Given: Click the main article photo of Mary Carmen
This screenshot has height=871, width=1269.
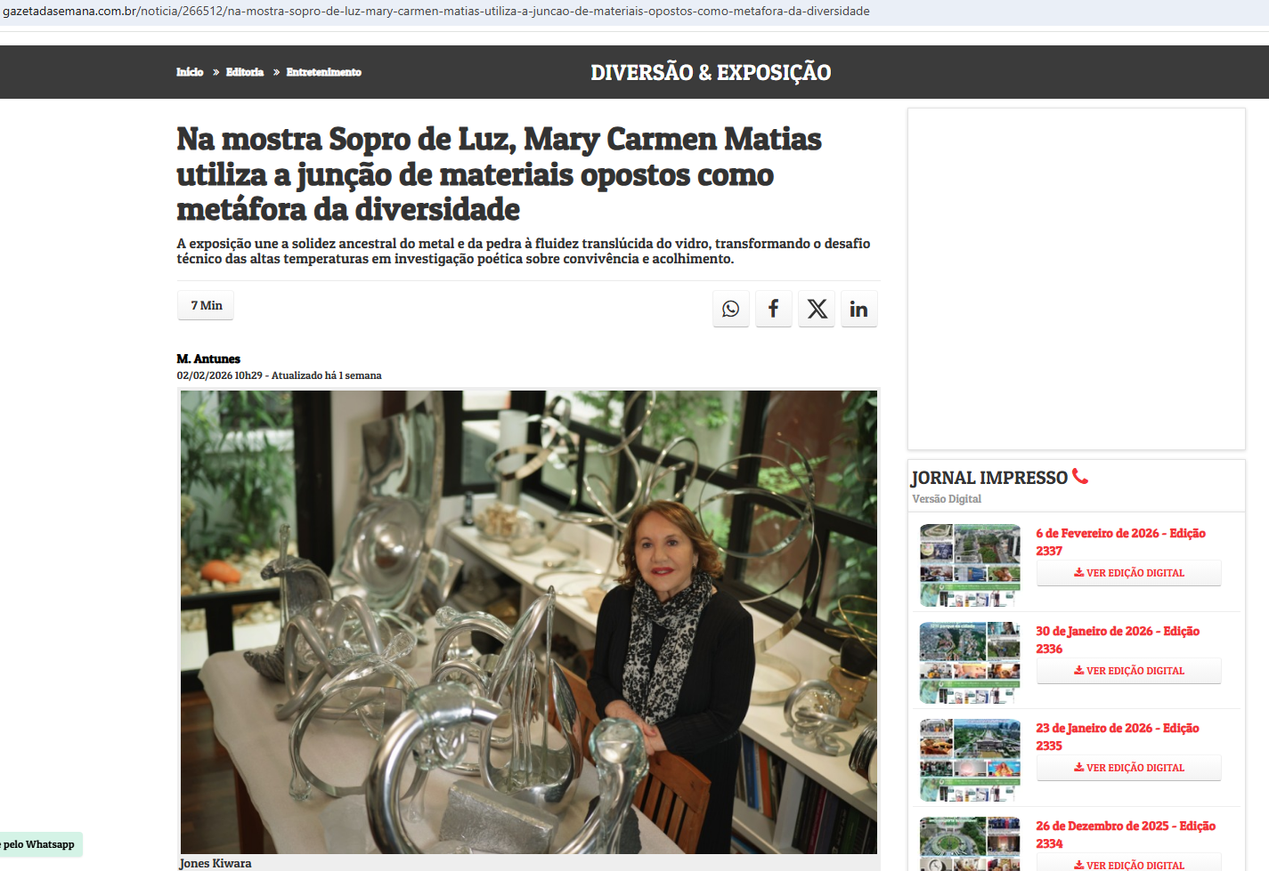Looking at the screenshot, I should click(529, 622).
